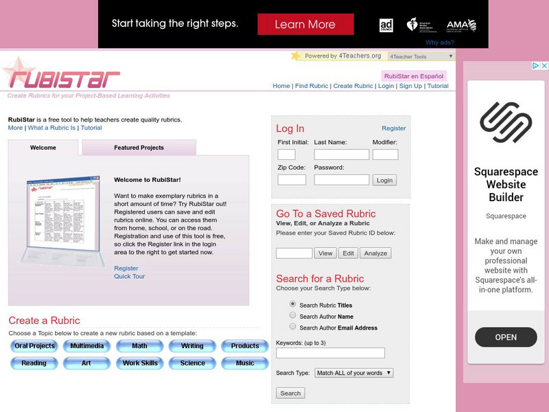
Task: Choose the Science topic button
Action: [193, 363]
